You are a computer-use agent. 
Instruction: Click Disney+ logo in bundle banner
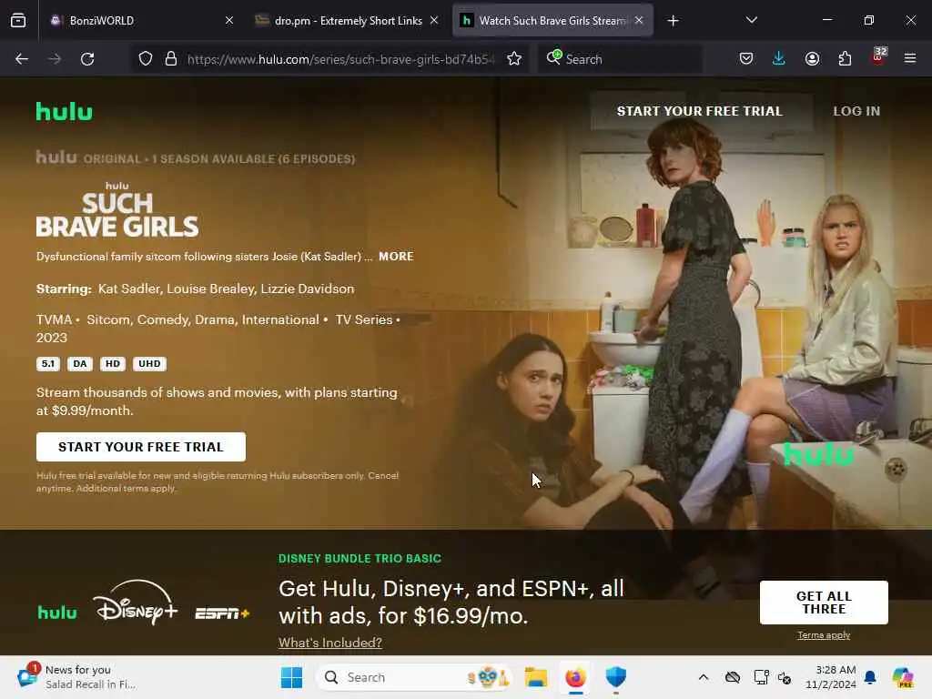(136, 603)
